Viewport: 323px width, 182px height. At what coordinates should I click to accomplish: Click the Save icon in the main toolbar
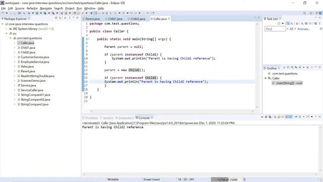11,13
